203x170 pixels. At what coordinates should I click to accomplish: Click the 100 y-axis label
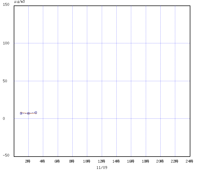point(6,43)
